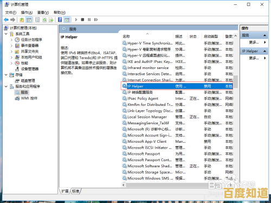Start the service with the Play icon
The height and width of the screenshot is (203, 271).
pos(76,20)
